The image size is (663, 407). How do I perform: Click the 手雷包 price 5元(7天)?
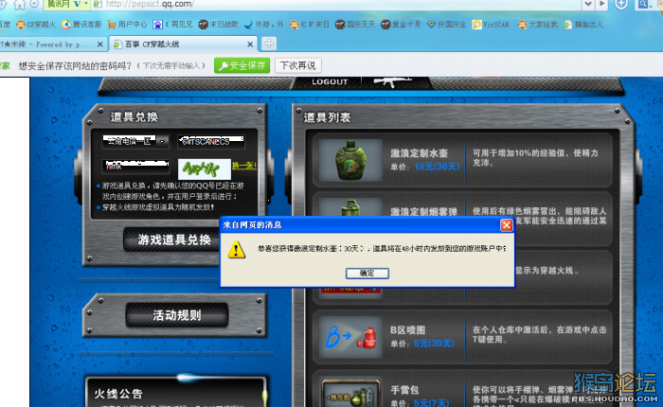431,403
